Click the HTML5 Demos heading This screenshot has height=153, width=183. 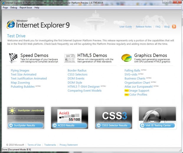coord(92,55)
